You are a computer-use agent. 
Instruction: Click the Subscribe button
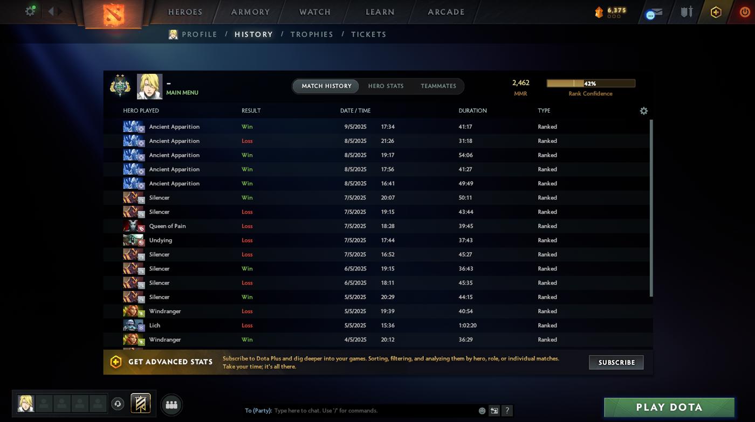(616, 362)
